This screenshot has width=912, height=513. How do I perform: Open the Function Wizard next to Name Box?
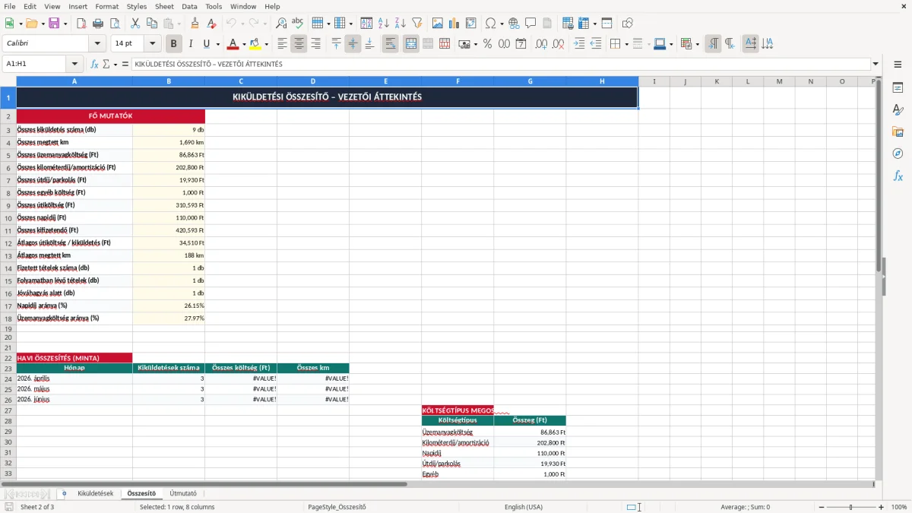(94, 64)
